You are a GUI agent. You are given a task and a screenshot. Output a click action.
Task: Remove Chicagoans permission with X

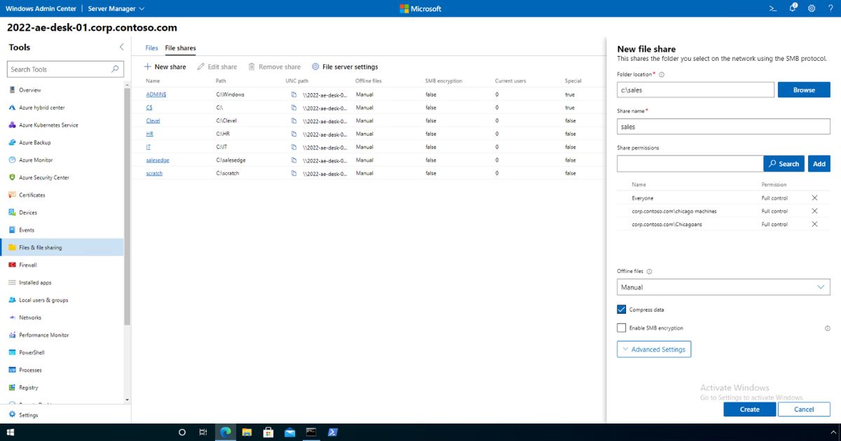point(814,224)
